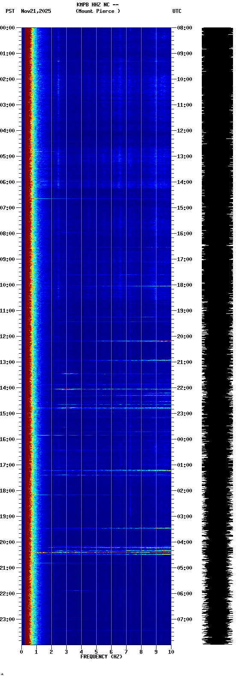Click the 01:00 UTC time label
236x679 pixels.
(185, 465)
